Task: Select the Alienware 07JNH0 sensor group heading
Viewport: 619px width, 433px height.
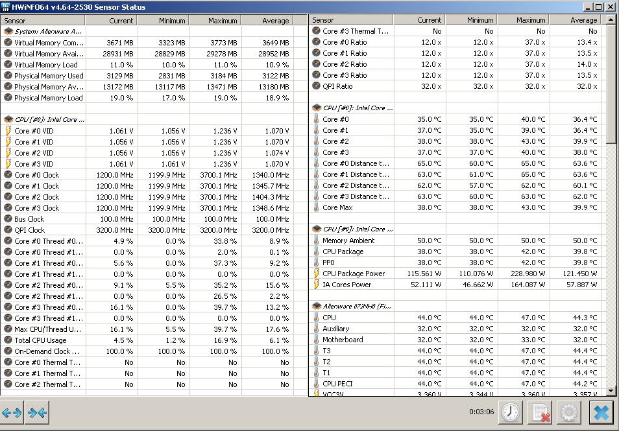Action: (358, 306)
